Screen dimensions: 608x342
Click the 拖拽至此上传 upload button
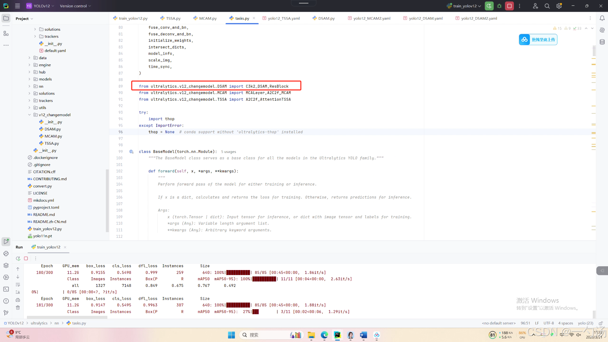coord(538,40)
